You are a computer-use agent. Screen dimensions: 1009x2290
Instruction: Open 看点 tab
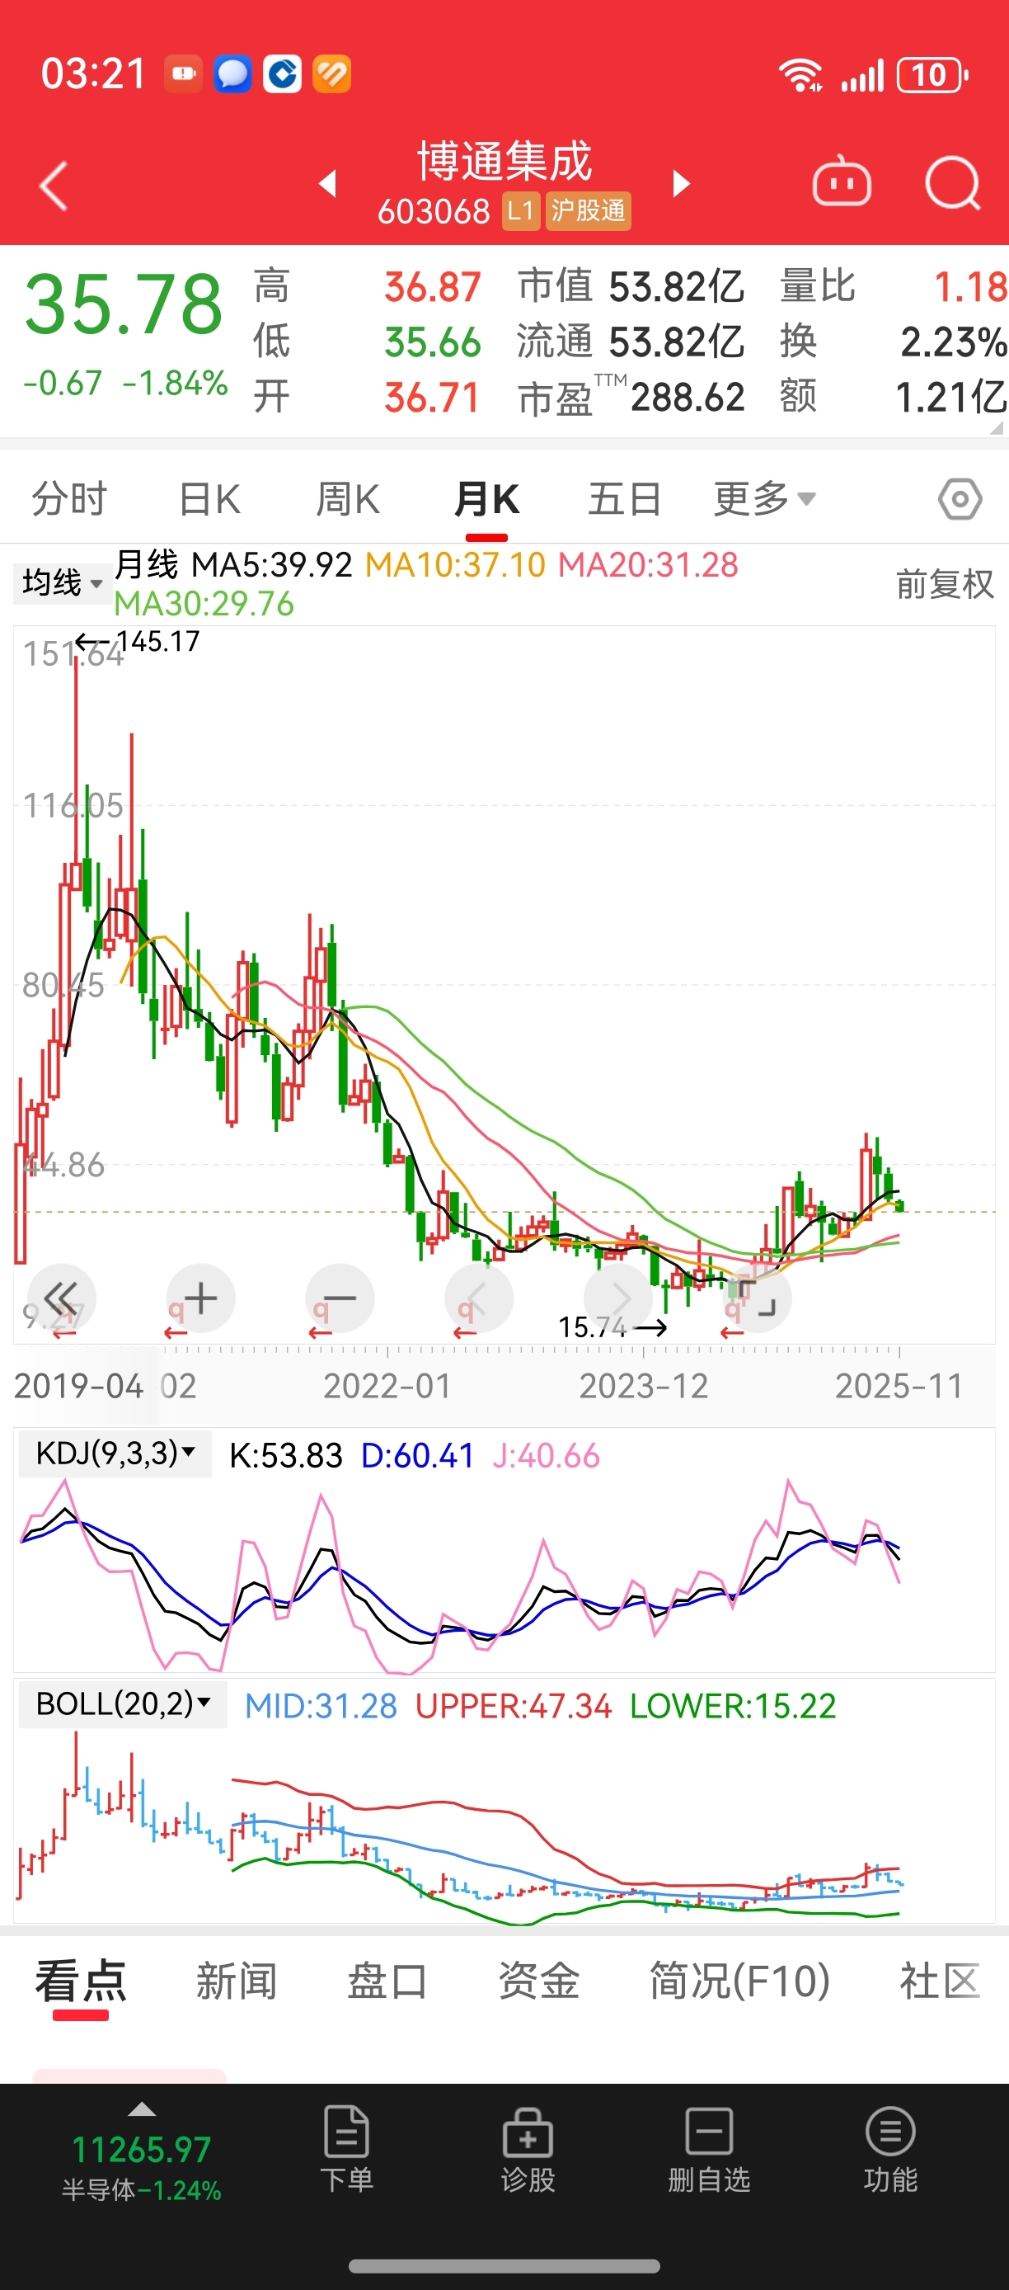tap(81, 1981)
